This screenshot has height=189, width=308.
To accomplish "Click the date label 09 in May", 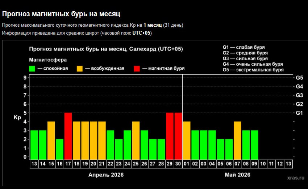I will tap(254, 164).
